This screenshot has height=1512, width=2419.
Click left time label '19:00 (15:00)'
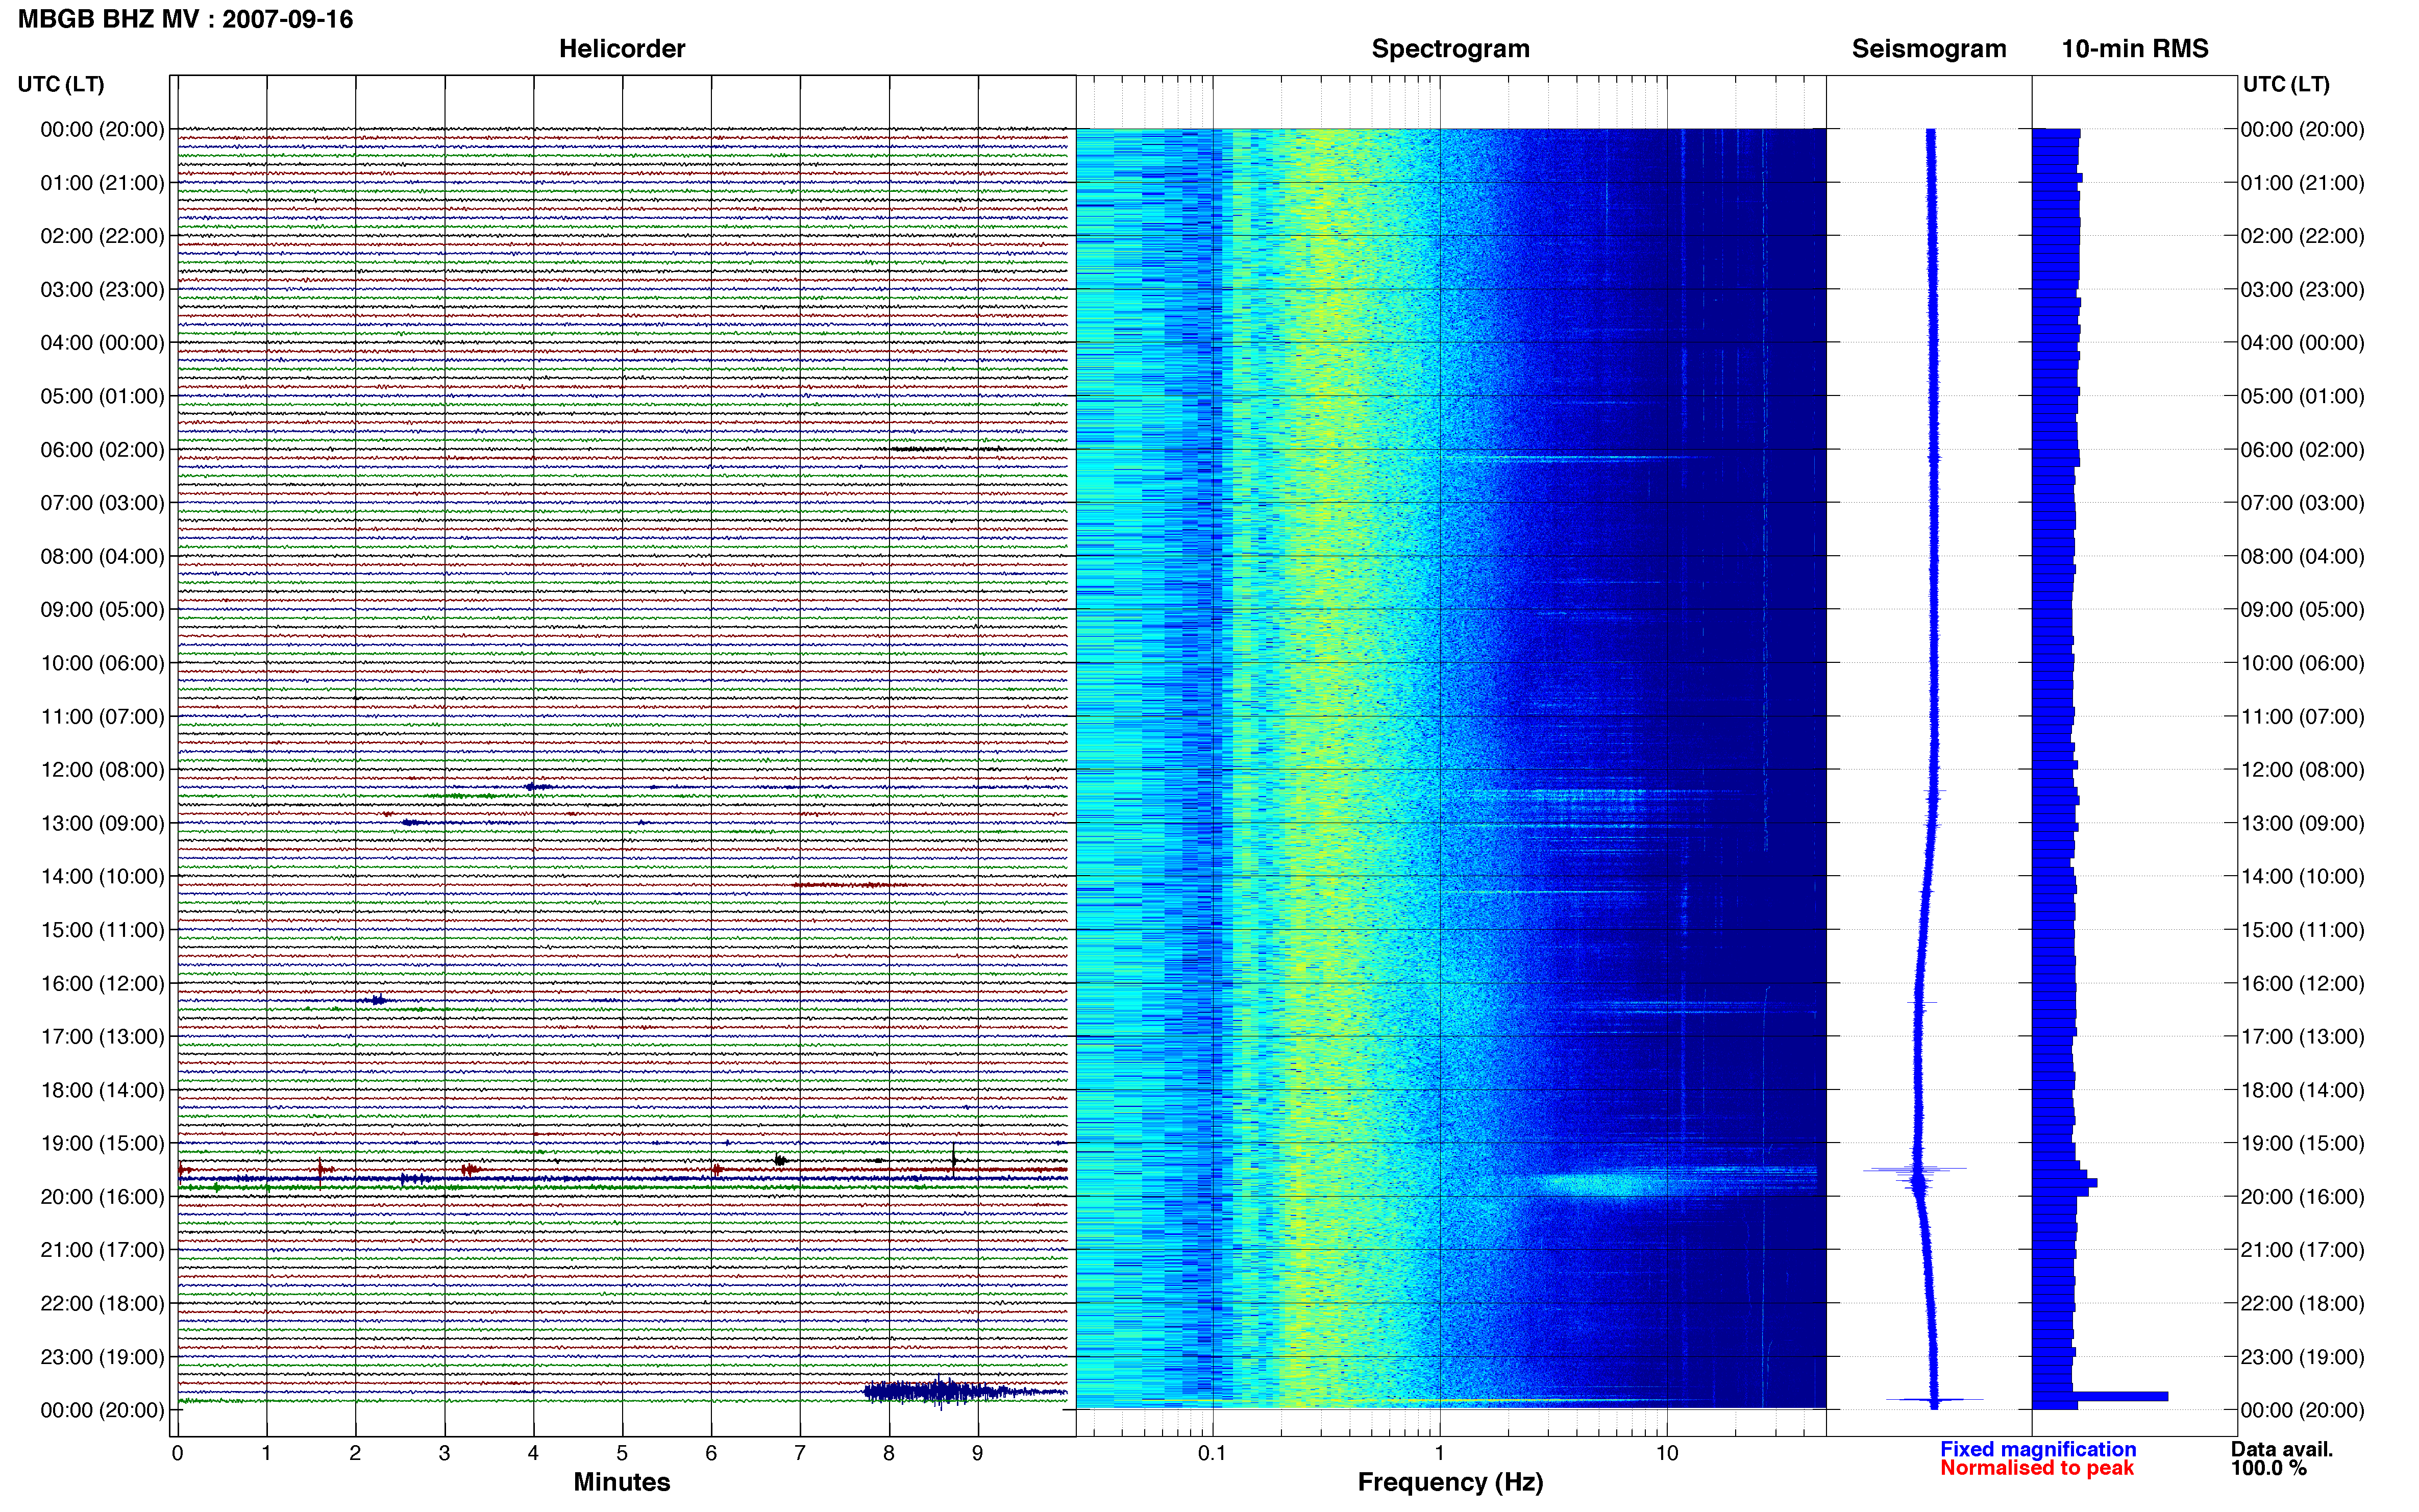point(102,1143)
